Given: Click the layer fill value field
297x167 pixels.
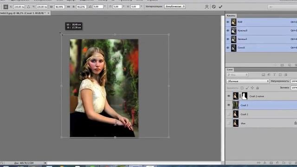Looking at the screenshot, I should click(294, 88).
